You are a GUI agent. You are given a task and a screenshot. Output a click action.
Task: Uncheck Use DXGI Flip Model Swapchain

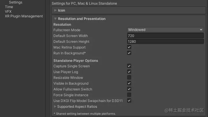129,101
